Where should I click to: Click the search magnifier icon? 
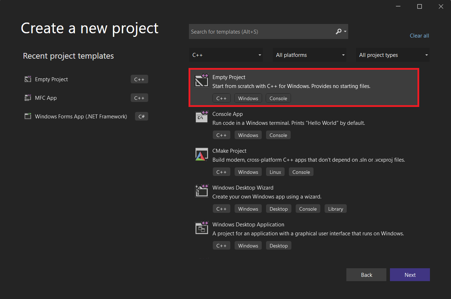pyautogui.click(x=339, y=31)
